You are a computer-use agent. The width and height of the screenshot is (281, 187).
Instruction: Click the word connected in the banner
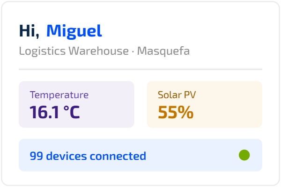(118, 156)
